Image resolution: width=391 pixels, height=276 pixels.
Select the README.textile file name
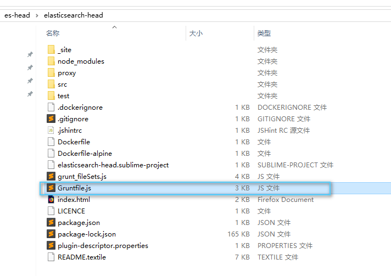[x=82, y=257]
